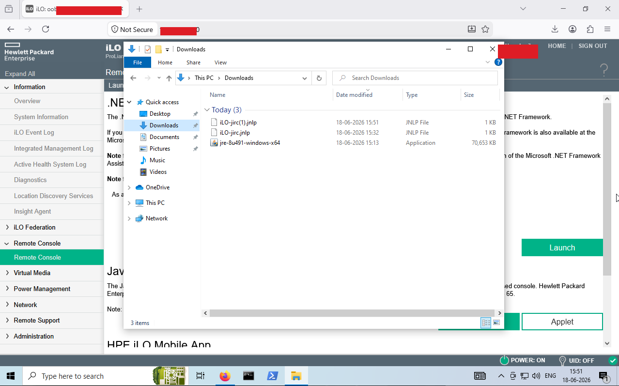
Task: Unpin Desktop from Quick access pin
Action: [195, 114]
